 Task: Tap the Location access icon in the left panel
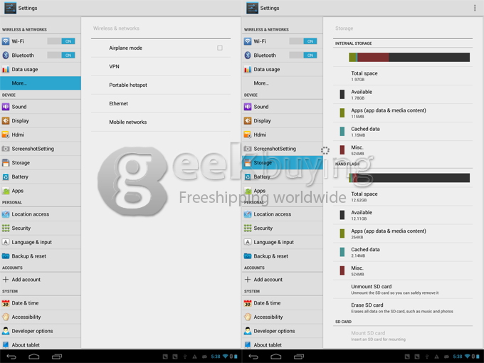click(x=6, y=214)
